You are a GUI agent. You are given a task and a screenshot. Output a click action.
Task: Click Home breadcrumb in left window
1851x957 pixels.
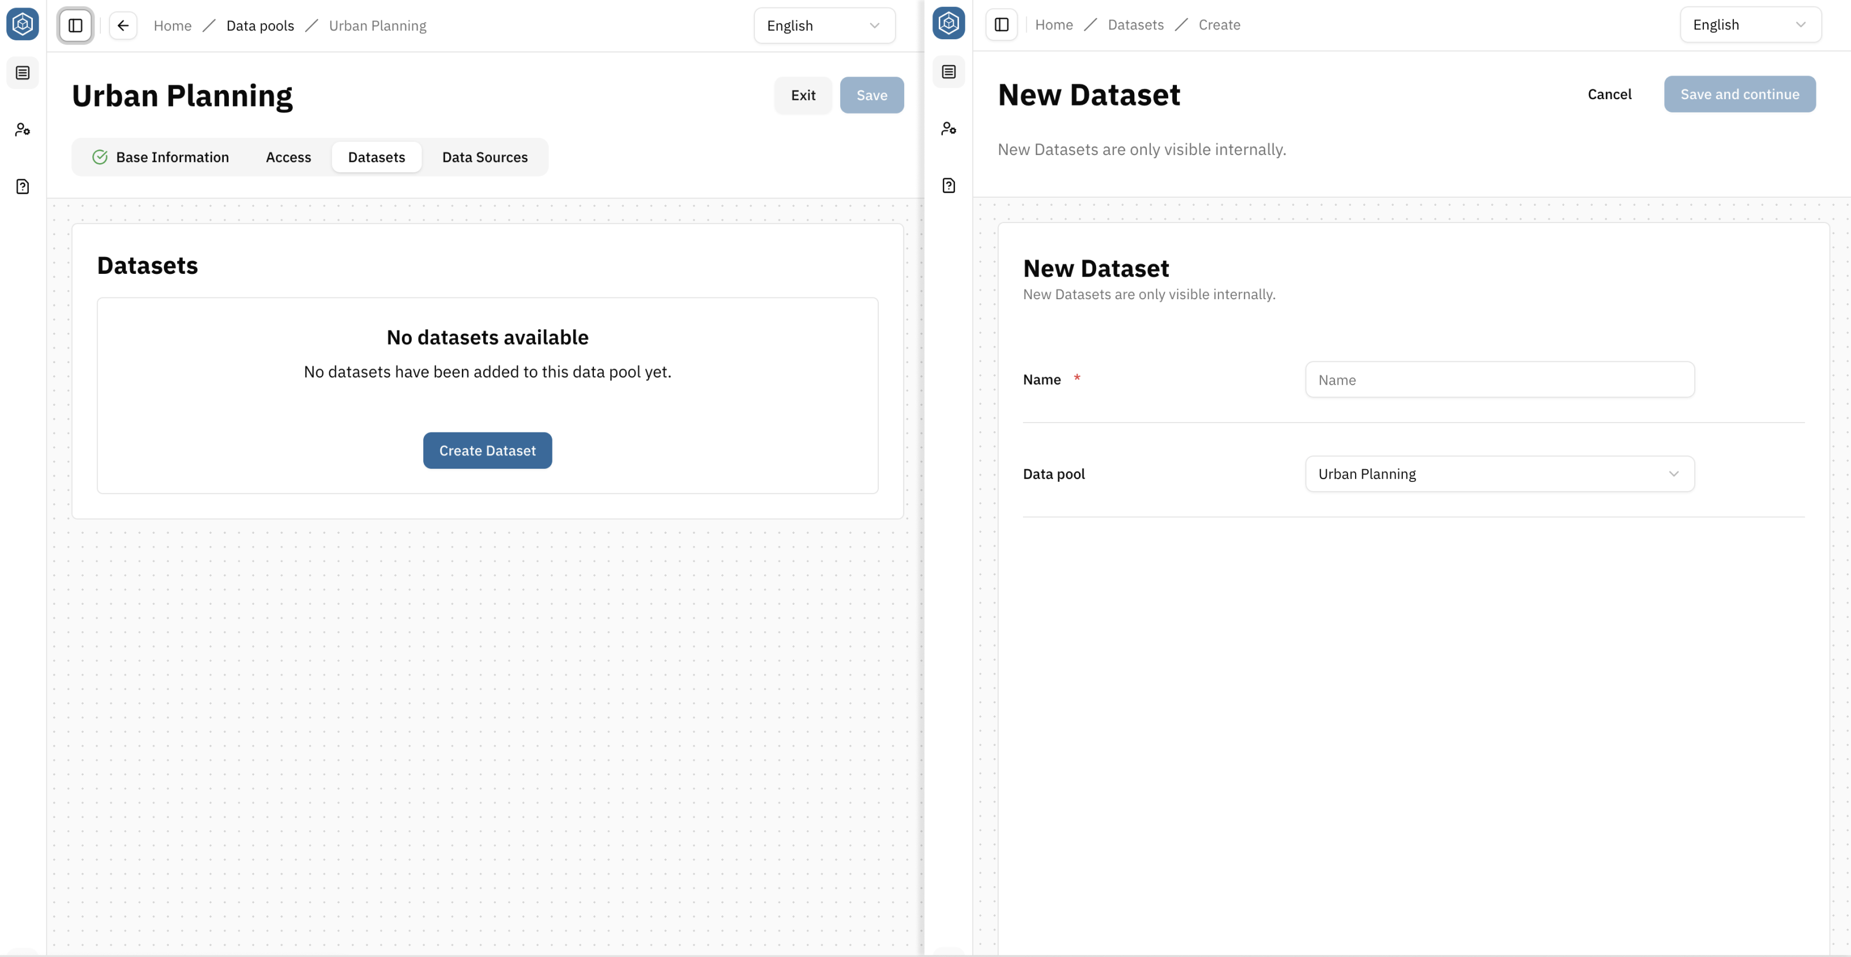click(172, 26)
